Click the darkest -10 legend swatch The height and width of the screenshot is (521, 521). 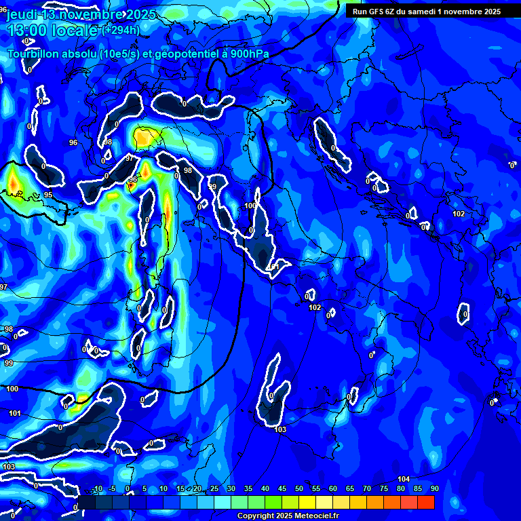87,502
